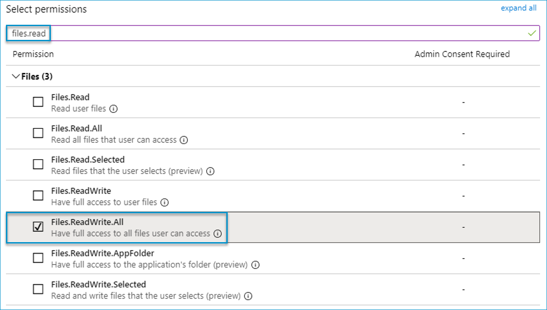This screenshot has height=310, width=547.
Task: Click info icon for Files.ReadWrite.All
Action: click(x=218, y=234)
